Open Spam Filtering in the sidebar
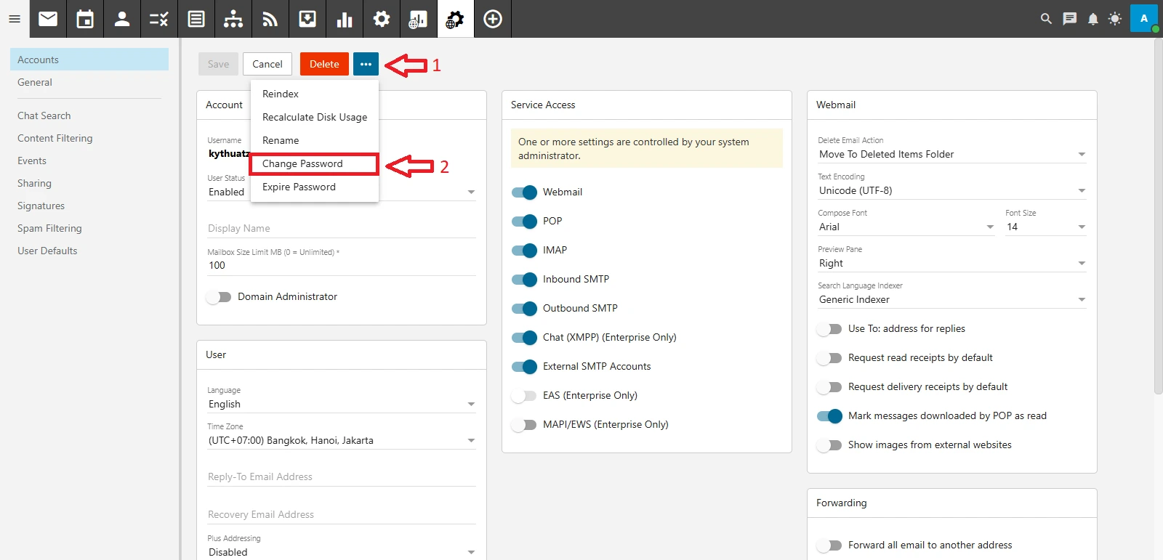Screen dimensions: 1163x560 pos(49,228)
